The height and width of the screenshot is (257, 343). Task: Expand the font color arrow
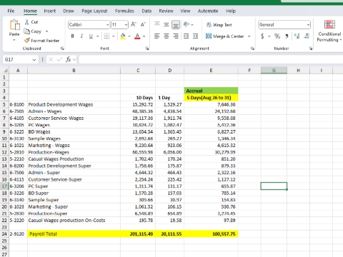pos(144,36)
